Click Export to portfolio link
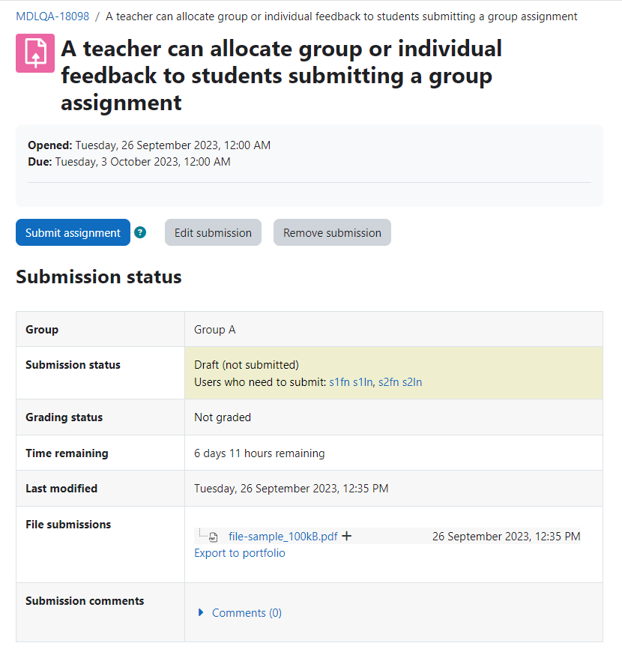This screenshot has height=658, width=622. pyautogui.click(x=240, y=553)
